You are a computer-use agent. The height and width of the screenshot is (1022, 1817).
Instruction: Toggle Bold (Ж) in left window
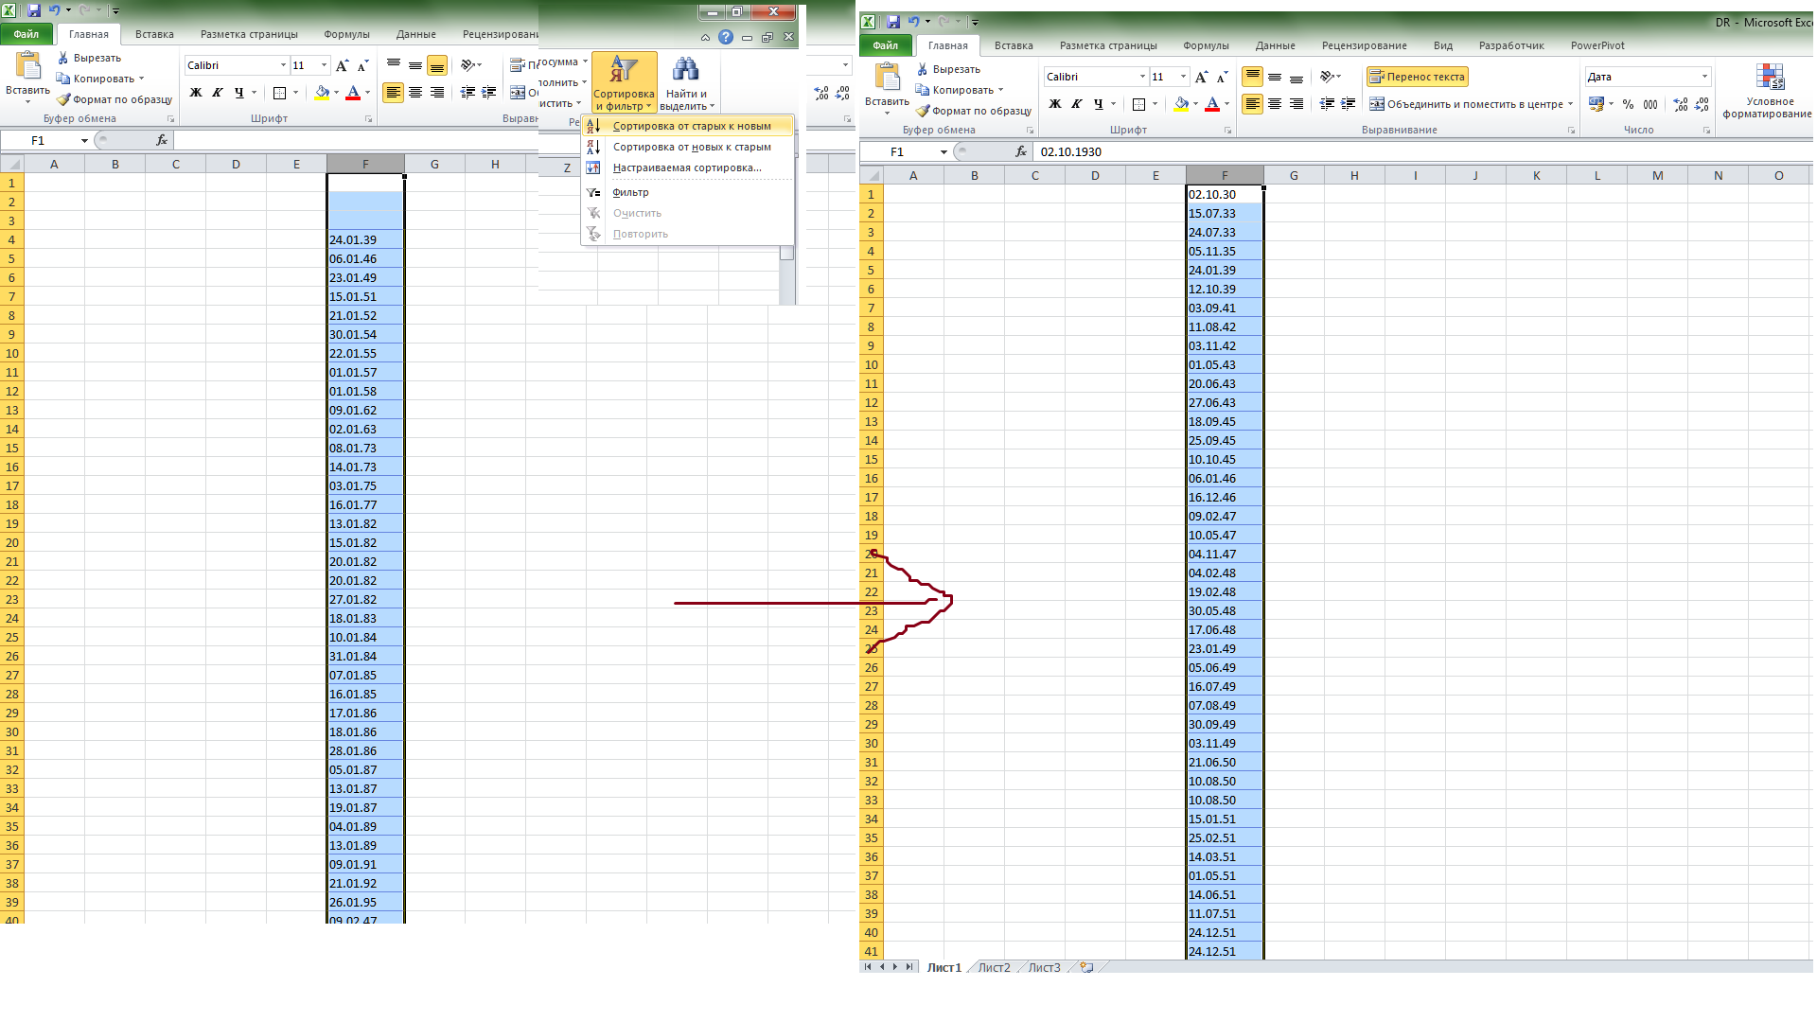tap(196, 93)
